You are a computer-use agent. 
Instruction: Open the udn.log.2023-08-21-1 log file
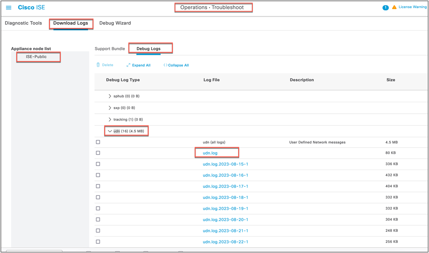pyautogui.click(x=226, y=231)
